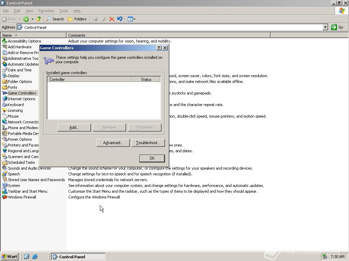Click the Search toolbar button
349x261 pixels.
(x=55, y=19)
